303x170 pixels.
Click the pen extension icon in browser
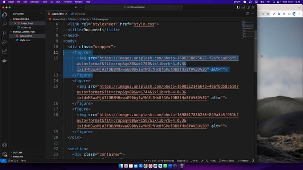pyautogui.click(x=274, y=14)
